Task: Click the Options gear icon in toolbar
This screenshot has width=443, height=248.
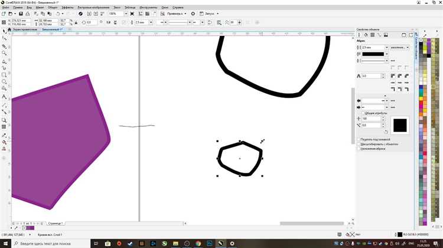Action: (193, 14)
